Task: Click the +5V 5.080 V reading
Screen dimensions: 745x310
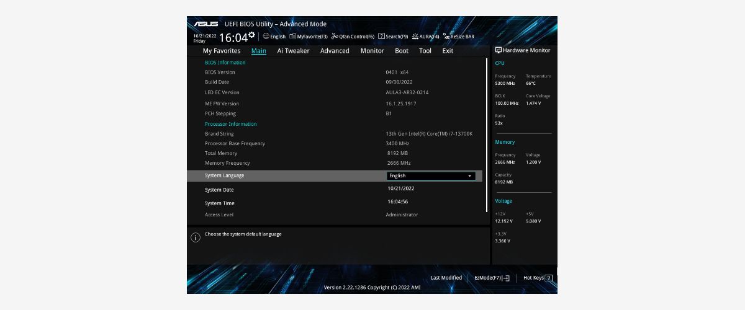Action: 533,221
